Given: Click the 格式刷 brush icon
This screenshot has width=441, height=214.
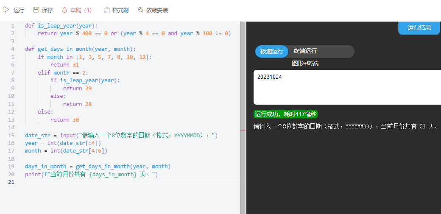Looking at the screenshot, I should pos(106,10).
